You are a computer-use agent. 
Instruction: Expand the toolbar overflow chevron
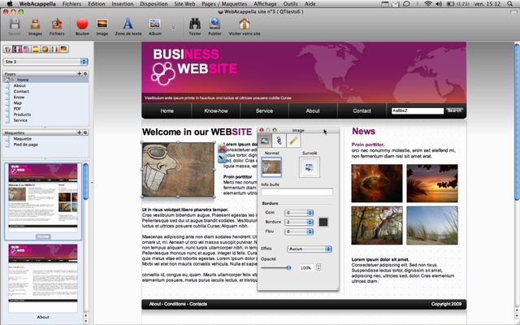point(173,27)
